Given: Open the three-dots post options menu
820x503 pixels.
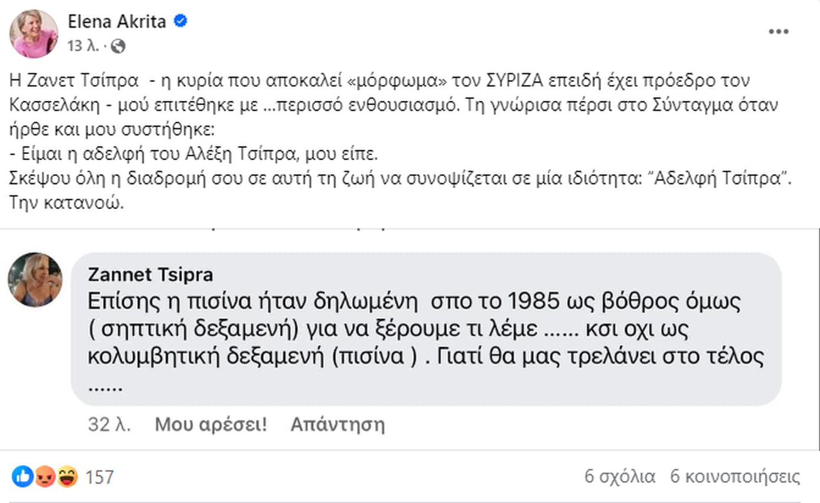Looking at the screenshot, I should pyautogui.click(x=779, y=32).
